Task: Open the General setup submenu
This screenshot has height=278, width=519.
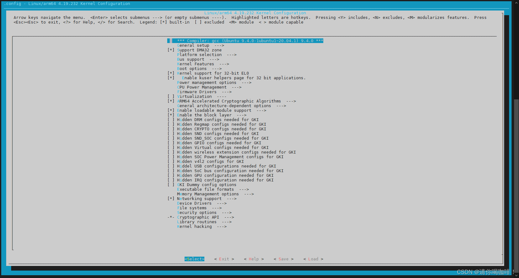Action: pos(201,46)
